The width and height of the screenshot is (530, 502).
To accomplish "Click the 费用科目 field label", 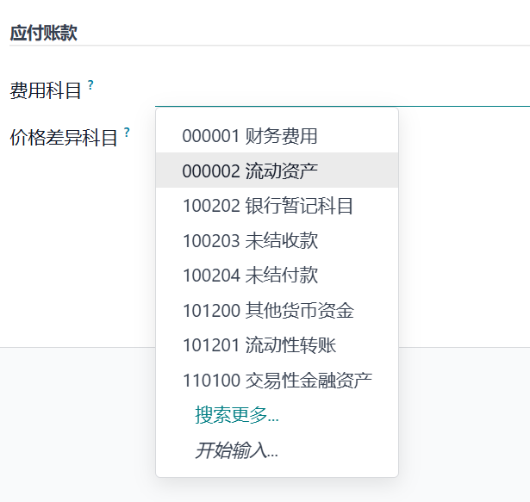I will [46, 90].
